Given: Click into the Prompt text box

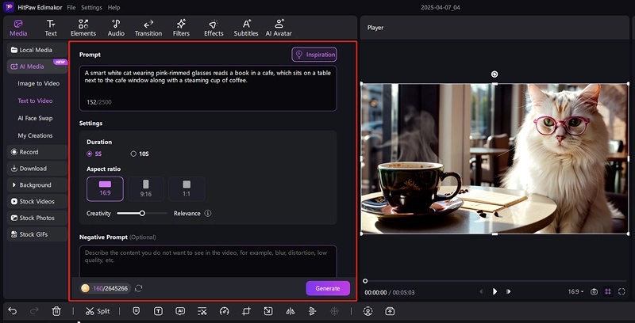Looking at the screenshot, I should click(208, 88).
